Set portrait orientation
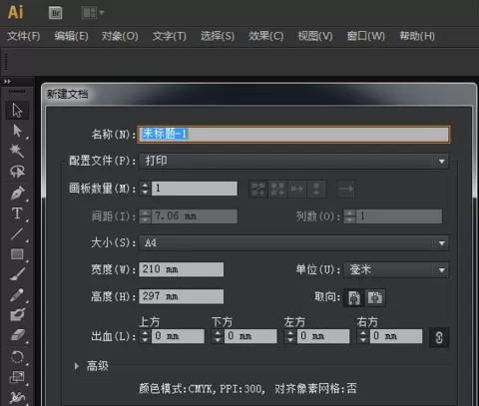Viewport: 479px width, 406px height. point(354,297)
